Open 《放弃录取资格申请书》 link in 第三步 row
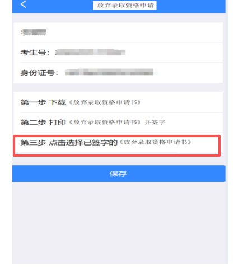239x267 pixels. coord(155,142)
